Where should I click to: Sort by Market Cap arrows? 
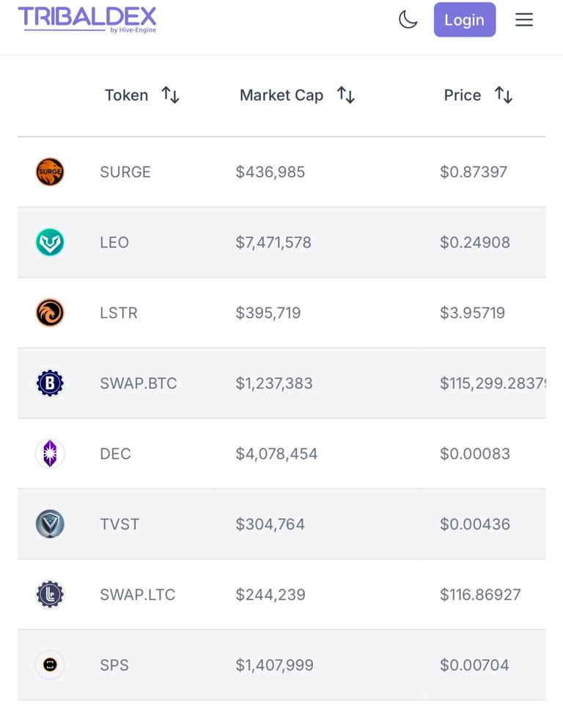tap(346, 95)
